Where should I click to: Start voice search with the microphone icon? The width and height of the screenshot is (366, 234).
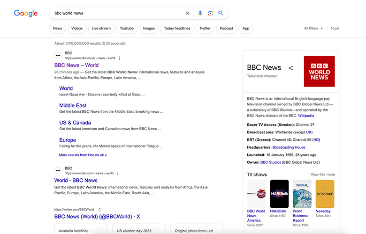coord(200,13)
